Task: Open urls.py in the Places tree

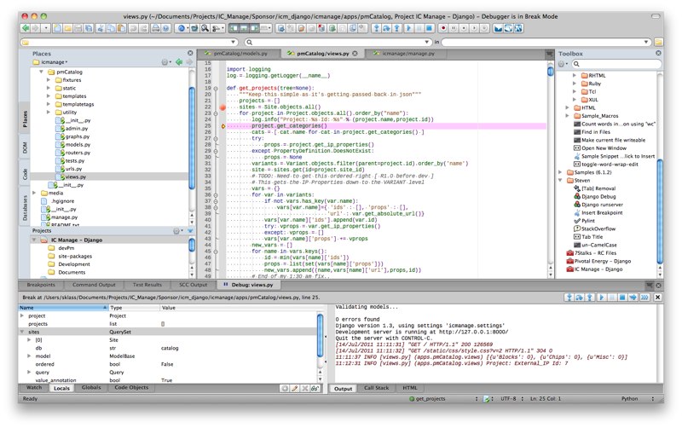Action: (73, 168)
